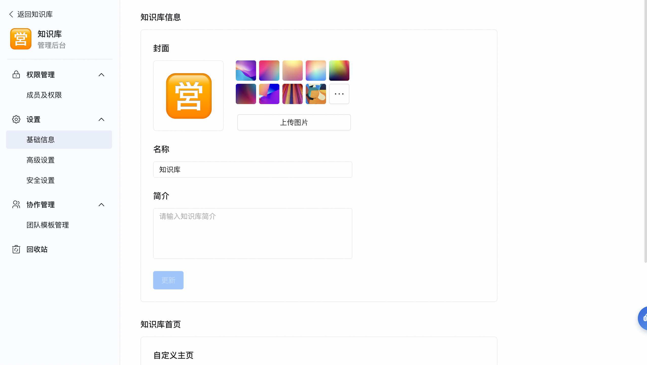Viewport: 647px width, 365px height.
Task: Open 团队模板管理
Action: (48, 225)
